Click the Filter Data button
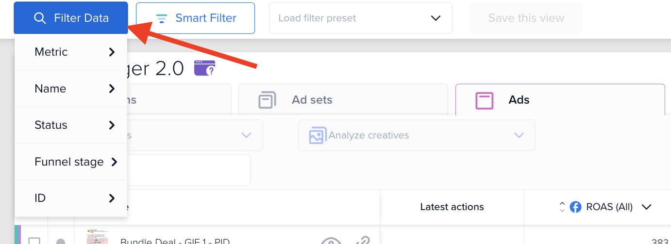Viewport: 671px width, 244px height. (71, 18)
